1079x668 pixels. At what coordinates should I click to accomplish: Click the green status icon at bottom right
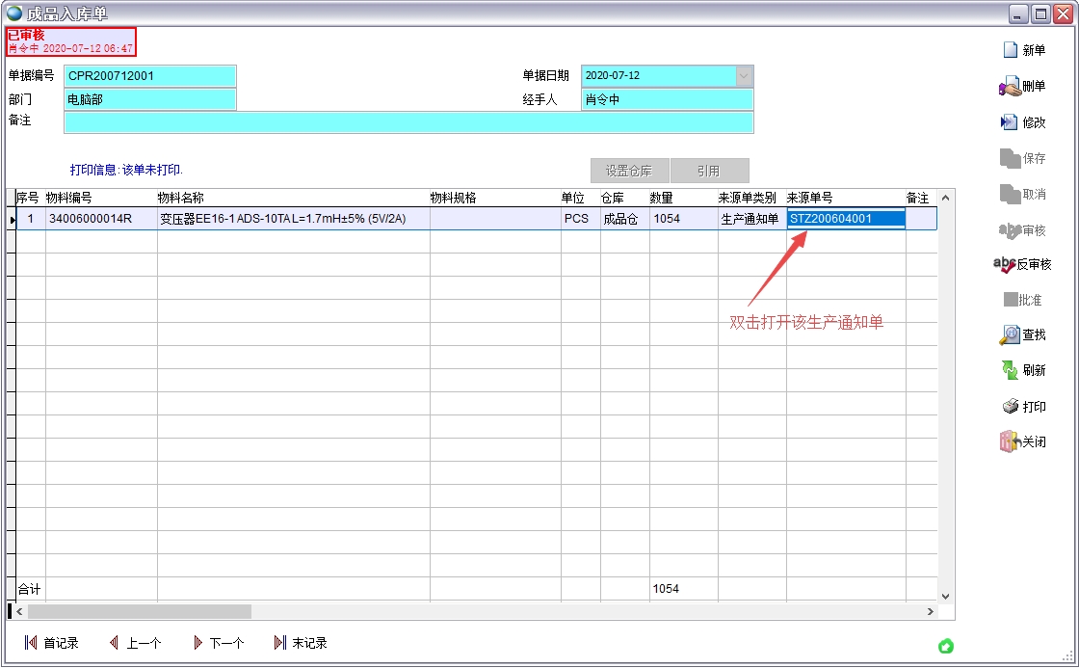[945, 646]
